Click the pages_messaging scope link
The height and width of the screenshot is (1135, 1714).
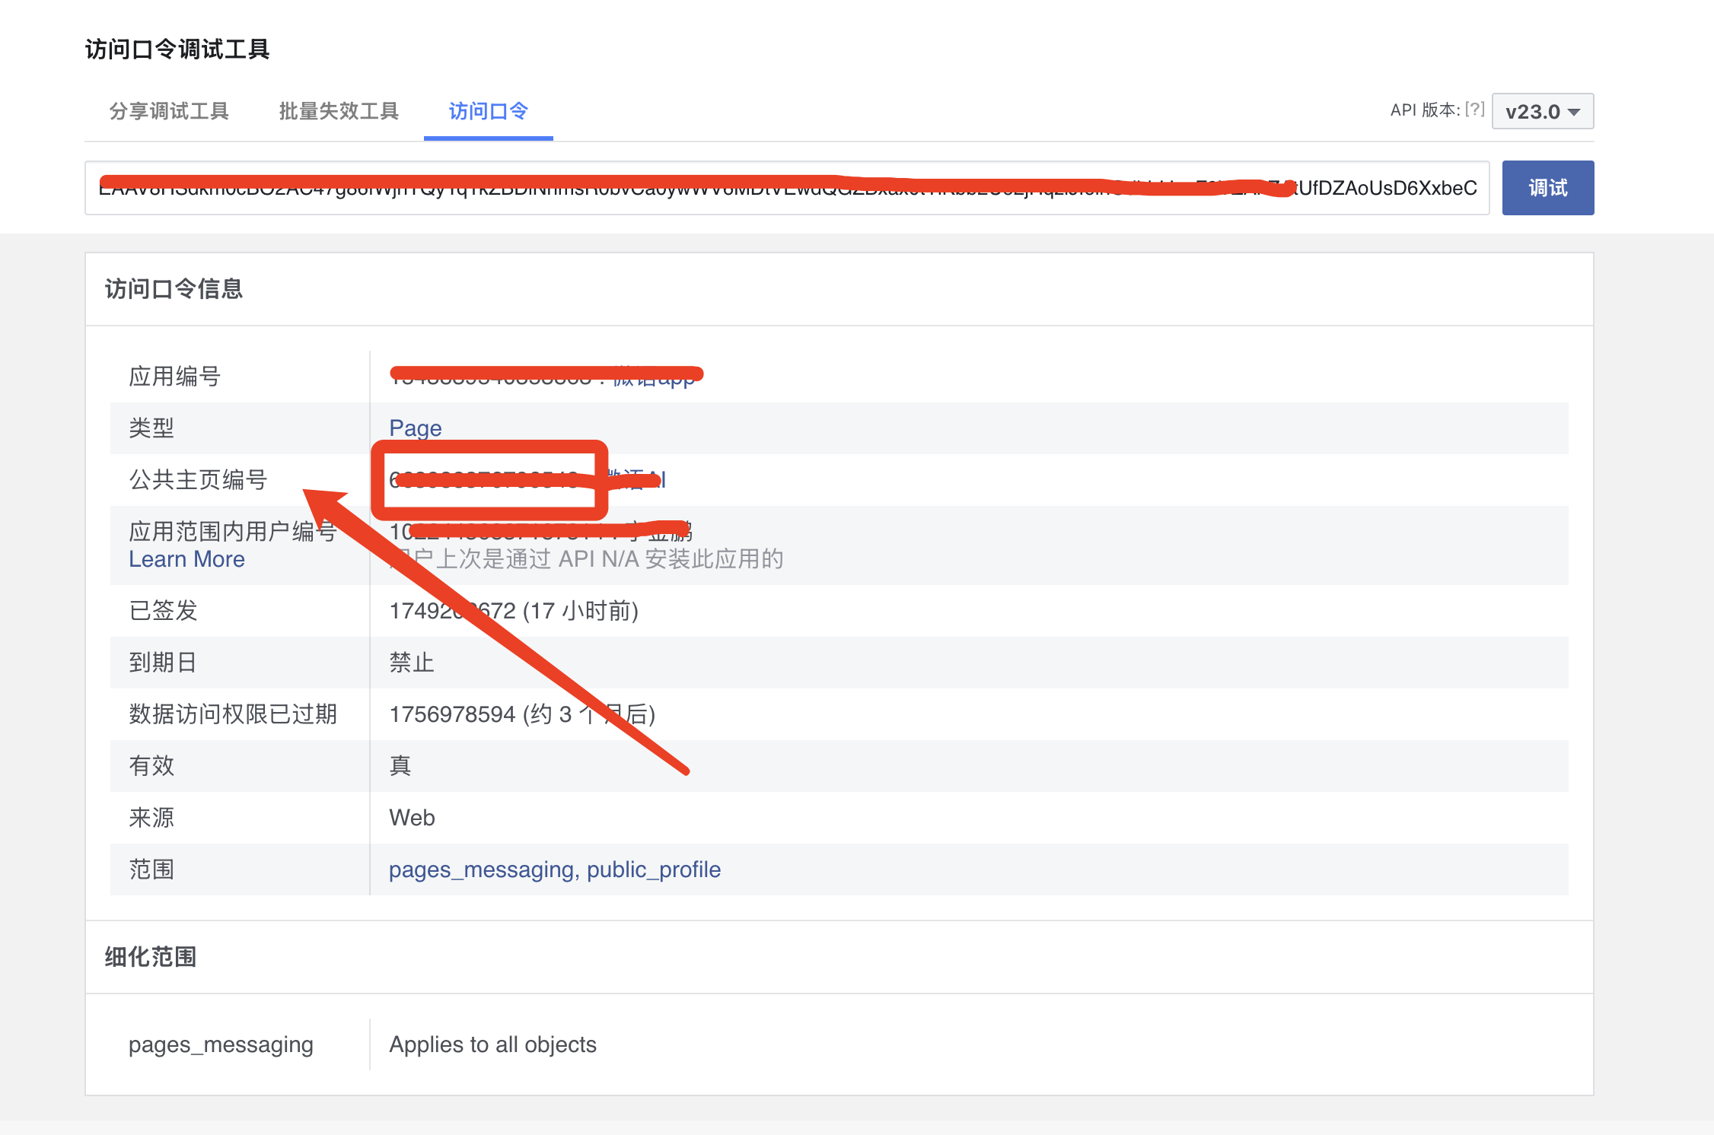[x=482, y=870]
